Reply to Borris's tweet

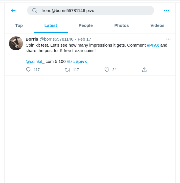pyautogui.click(x=28, y=69)
